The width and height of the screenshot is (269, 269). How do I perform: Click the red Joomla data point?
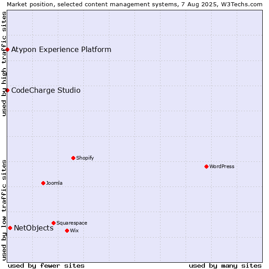[43, 183]
